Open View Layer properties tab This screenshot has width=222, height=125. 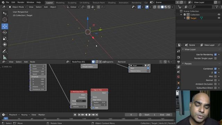178,67
